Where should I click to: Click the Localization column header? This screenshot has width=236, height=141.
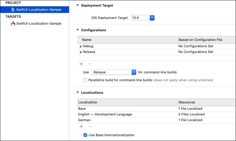127,102
